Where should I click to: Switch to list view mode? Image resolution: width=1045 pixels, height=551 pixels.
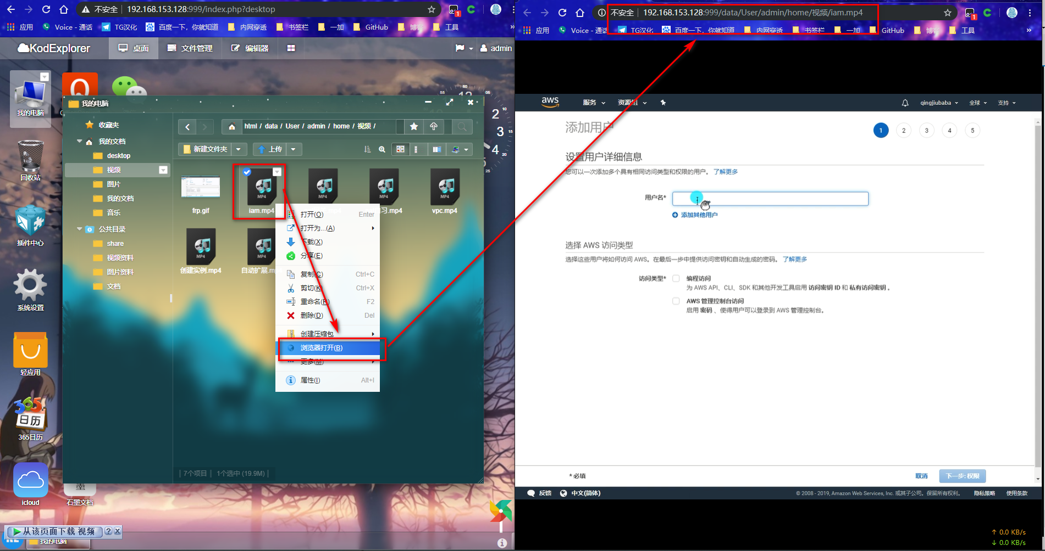click(416, 149)
